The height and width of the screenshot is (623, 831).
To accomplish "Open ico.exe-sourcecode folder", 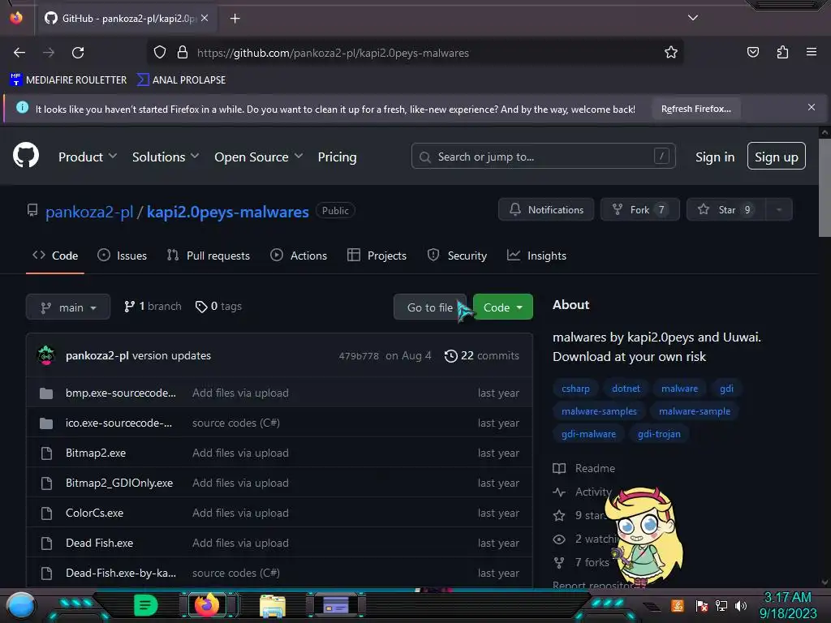I will click(x=118, y=423).
